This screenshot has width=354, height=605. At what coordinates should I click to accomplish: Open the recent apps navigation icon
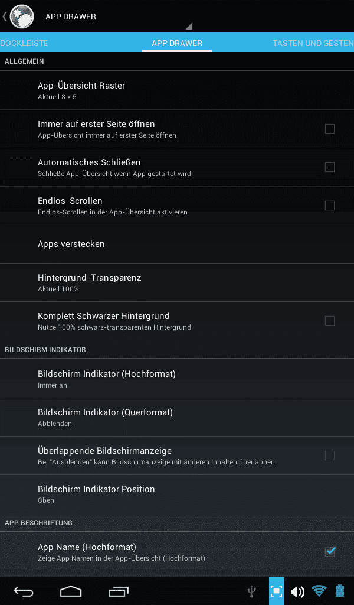click(119, 591)
